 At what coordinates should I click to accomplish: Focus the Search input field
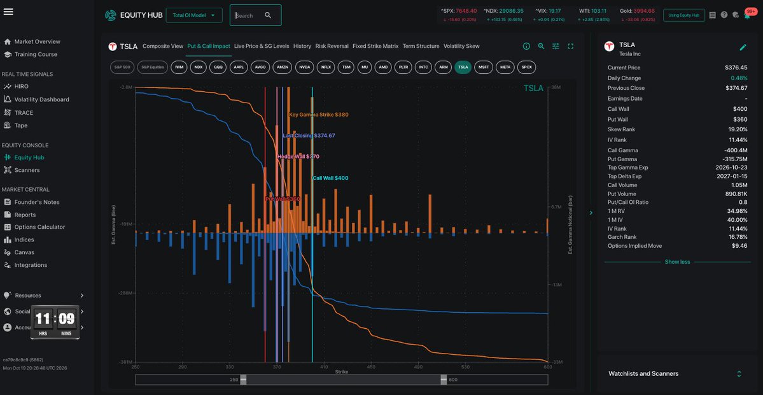249,15
